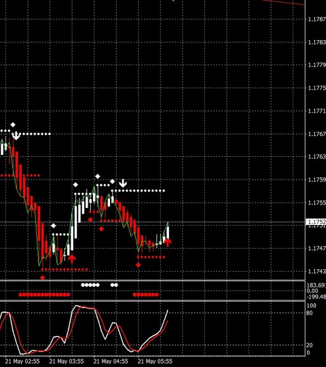Viewport: 326px width, 367px height.
Task: Select the lowest red diamond below the 1.1743 support dots
Action: click(42, 277)
